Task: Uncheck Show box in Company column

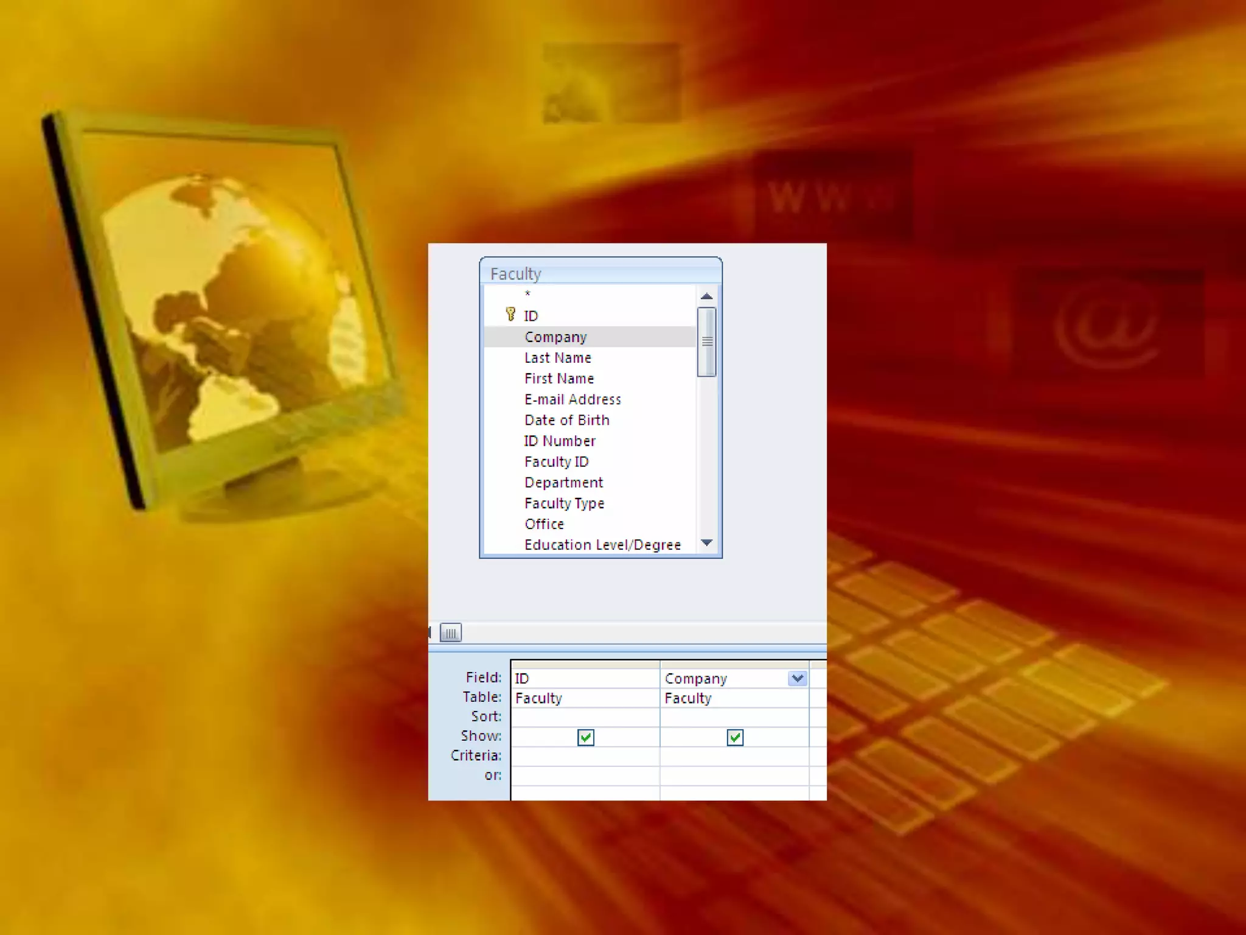Action: (x=735, y=738)
